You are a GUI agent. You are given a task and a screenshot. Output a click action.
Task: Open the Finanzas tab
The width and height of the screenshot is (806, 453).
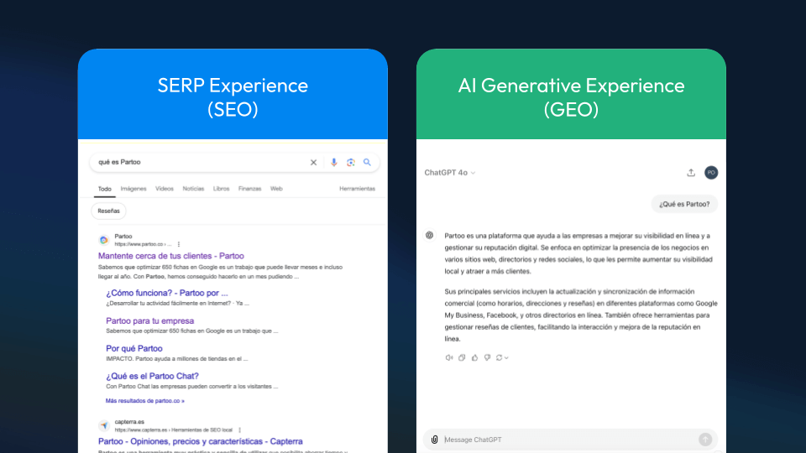pyautogui.click(x=250, y=189)
